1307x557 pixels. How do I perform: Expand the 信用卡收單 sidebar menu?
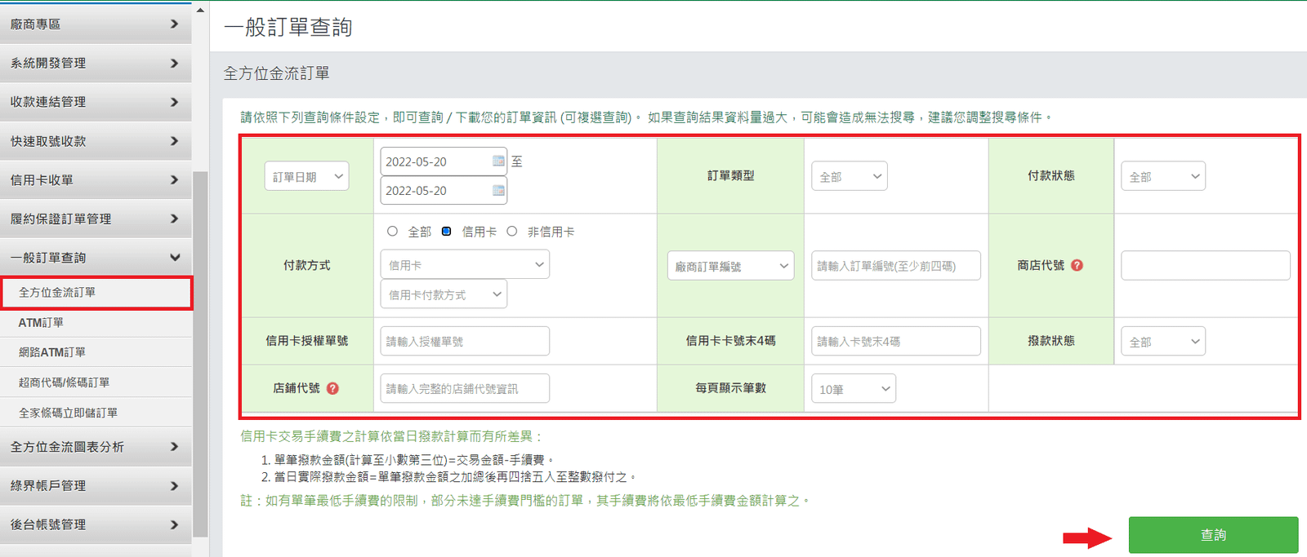point(96,179)
